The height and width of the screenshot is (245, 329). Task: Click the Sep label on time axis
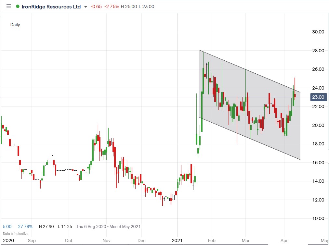[32, 240]
